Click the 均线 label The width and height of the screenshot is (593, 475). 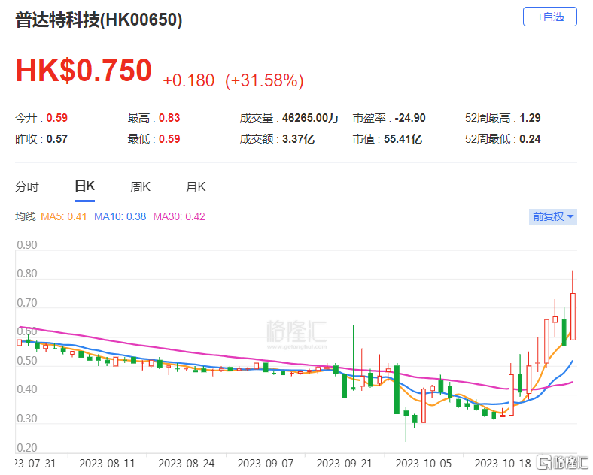(26, 216)
